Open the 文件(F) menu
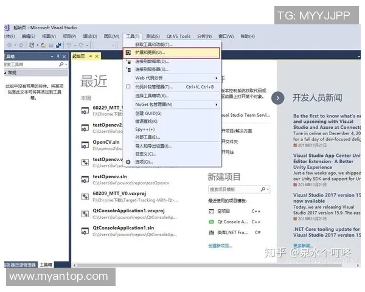Viewport: 365px width, 292px height. tap(9, 36)
